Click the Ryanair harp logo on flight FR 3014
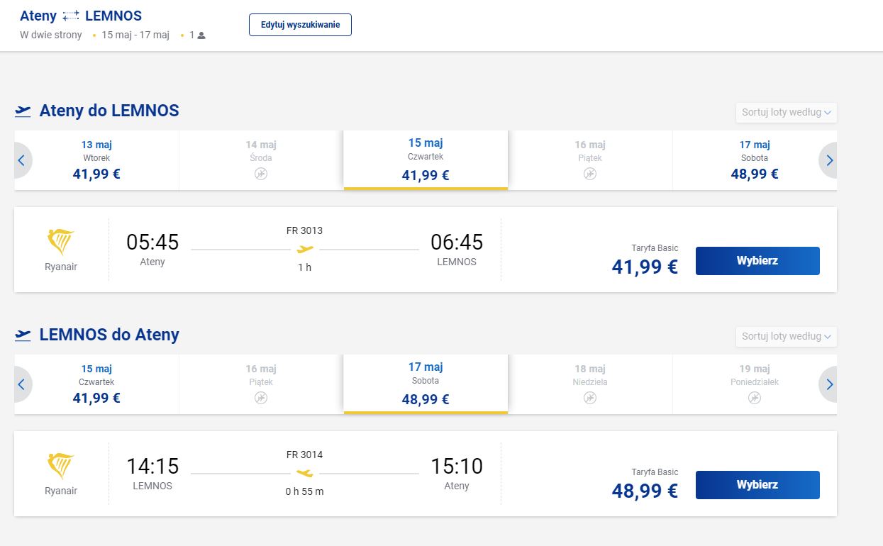The height and width of the screenshot is (546, 883). click(60, 467)
